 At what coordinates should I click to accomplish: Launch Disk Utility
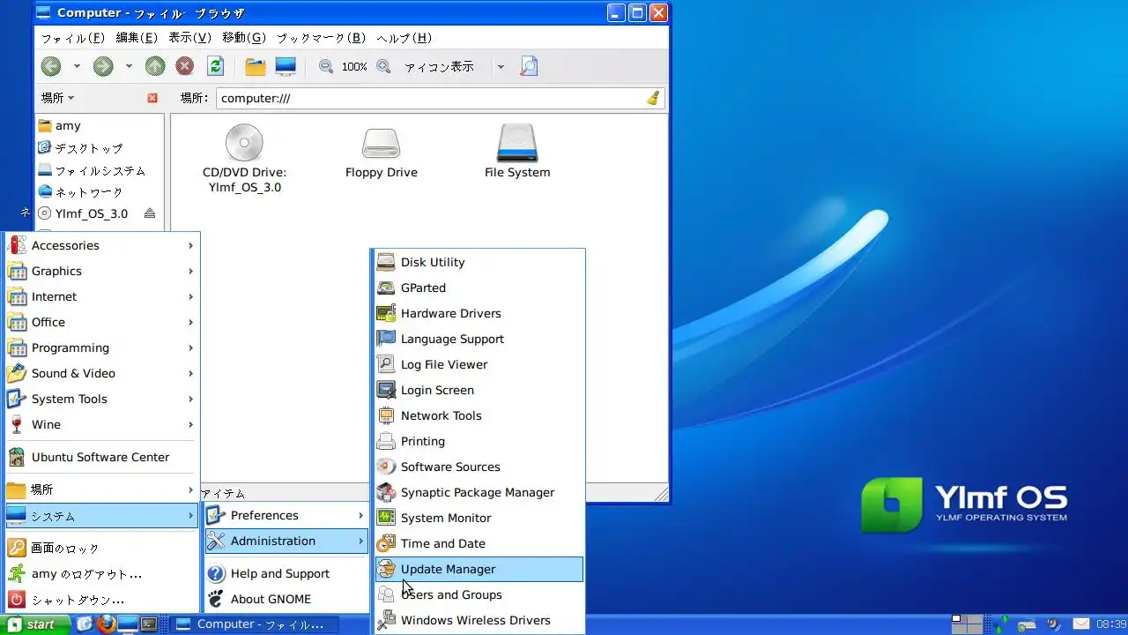tap(478, 262)
